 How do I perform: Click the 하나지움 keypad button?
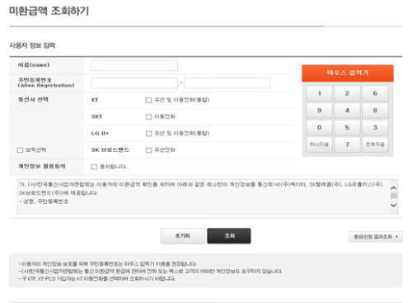pyautogui.click(x=320, y=144)
